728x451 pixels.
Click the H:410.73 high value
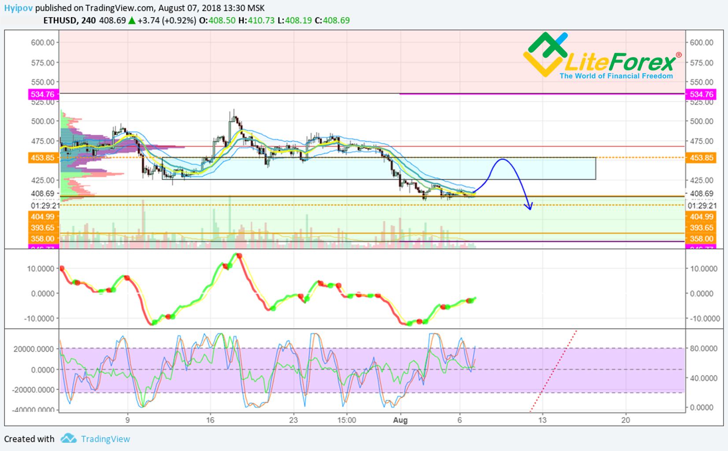pyautogui.click(x=256, y=20)
